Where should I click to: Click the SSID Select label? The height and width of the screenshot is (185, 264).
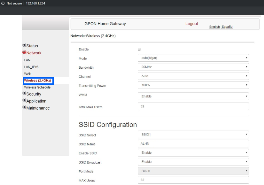click(87, 135)
